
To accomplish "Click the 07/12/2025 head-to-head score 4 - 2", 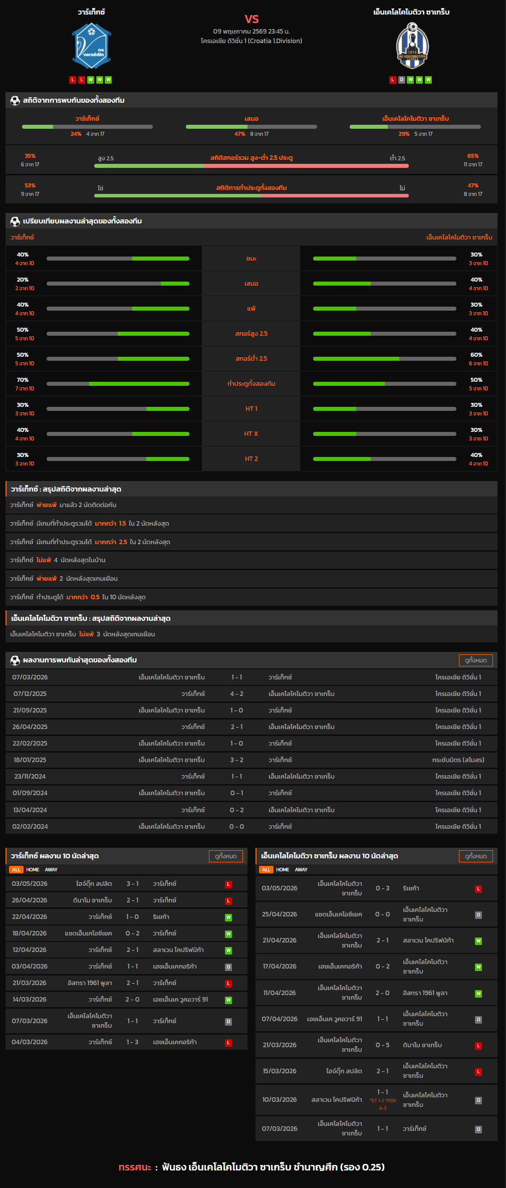I will (236, 694).
